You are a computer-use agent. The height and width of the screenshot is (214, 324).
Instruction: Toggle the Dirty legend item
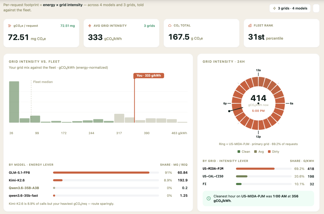pyautogui.click(x=274, y=152)
